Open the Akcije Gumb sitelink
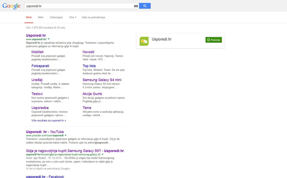 (x=92, y=94)
